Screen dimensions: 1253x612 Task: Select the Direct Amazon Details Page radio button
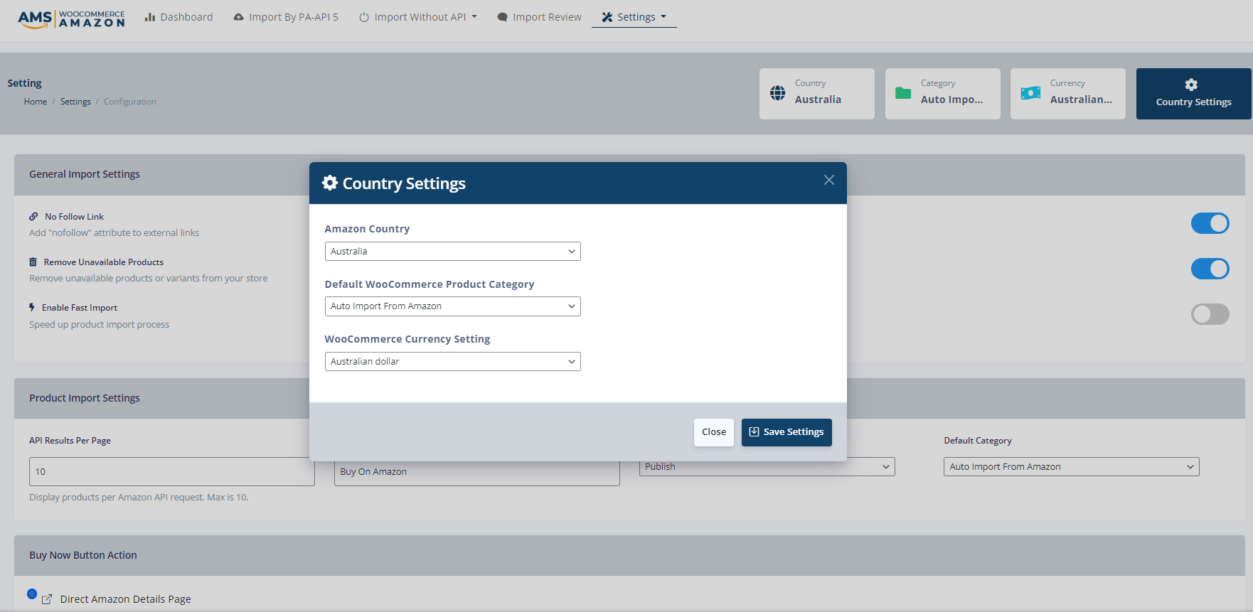(x=32, y=594)
